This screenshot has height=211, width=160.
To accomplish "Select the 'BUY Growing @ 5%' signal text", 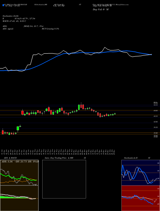I will (x=50, y=29).
